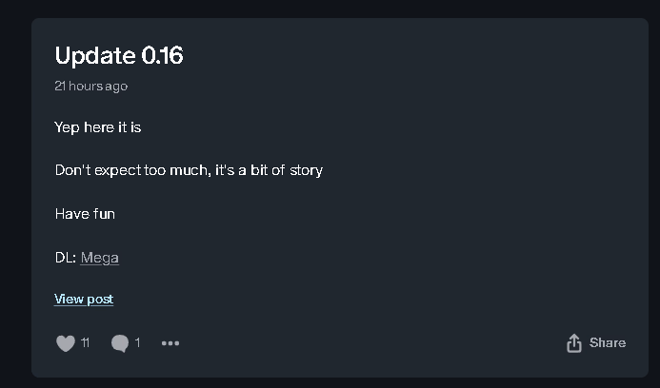
Task: Click the "Yep here it is" line
Action: point(98,127)
